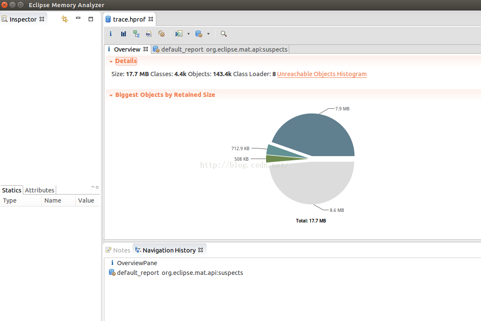Run Expert System Test reports icon
481x321 pixels.
tap(179, 34)
